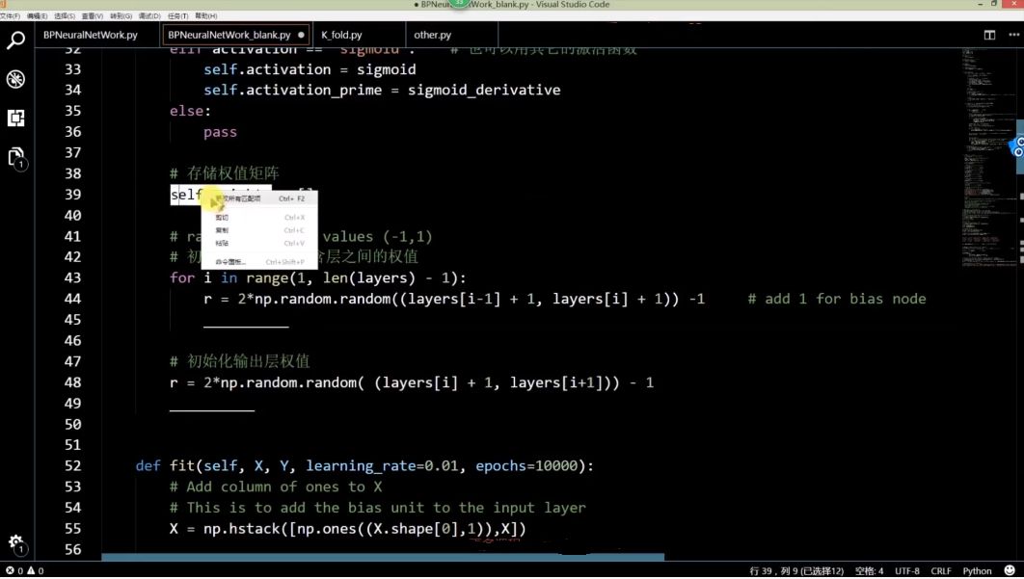Open the 调试(D) menu in menu bar
1024x579 pixels.
[x=149, y=15]
